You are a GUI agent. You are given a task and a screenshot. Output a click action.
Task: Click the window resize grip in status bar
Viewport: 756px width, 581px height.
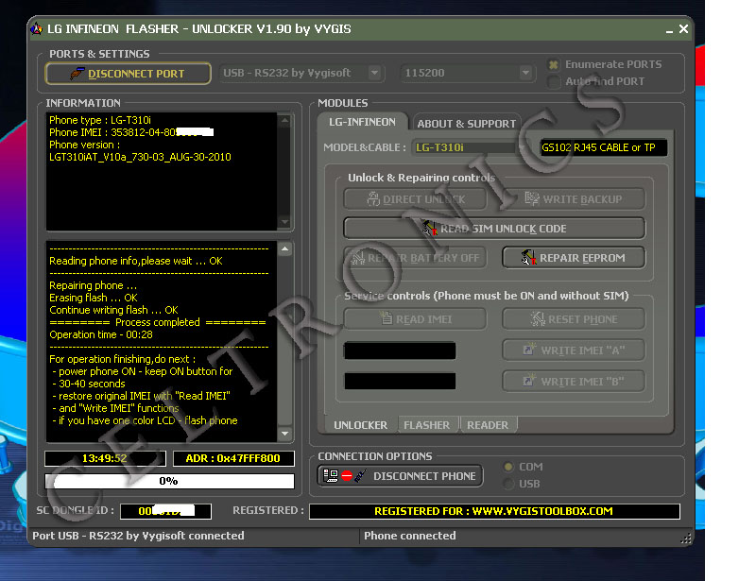click(x=686, y=538)
